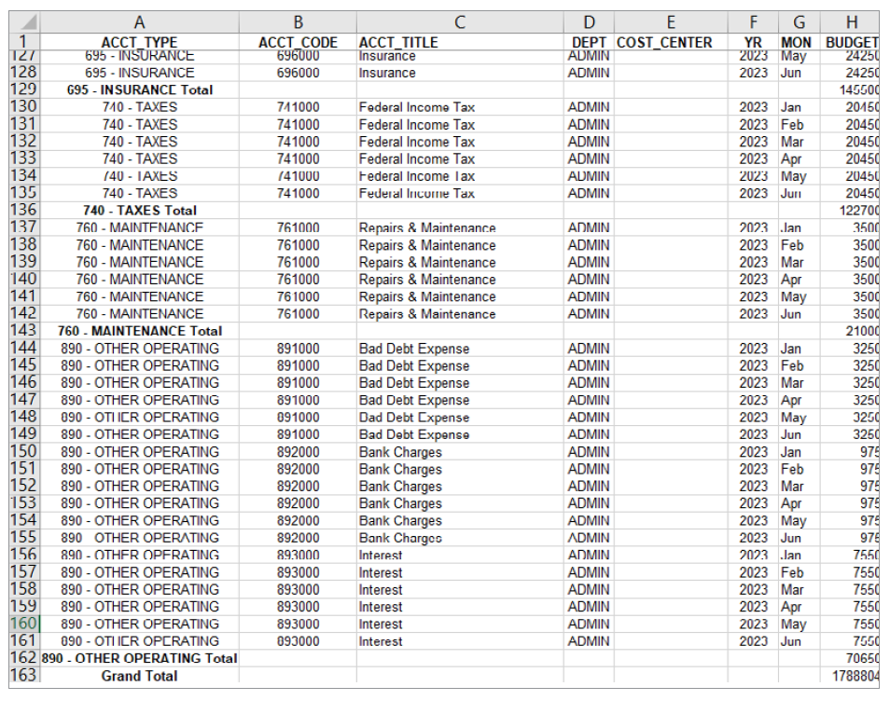This screenshot has width=890, height=714.
Task: Select row 163 header
Action: click(x=24, y=676)
